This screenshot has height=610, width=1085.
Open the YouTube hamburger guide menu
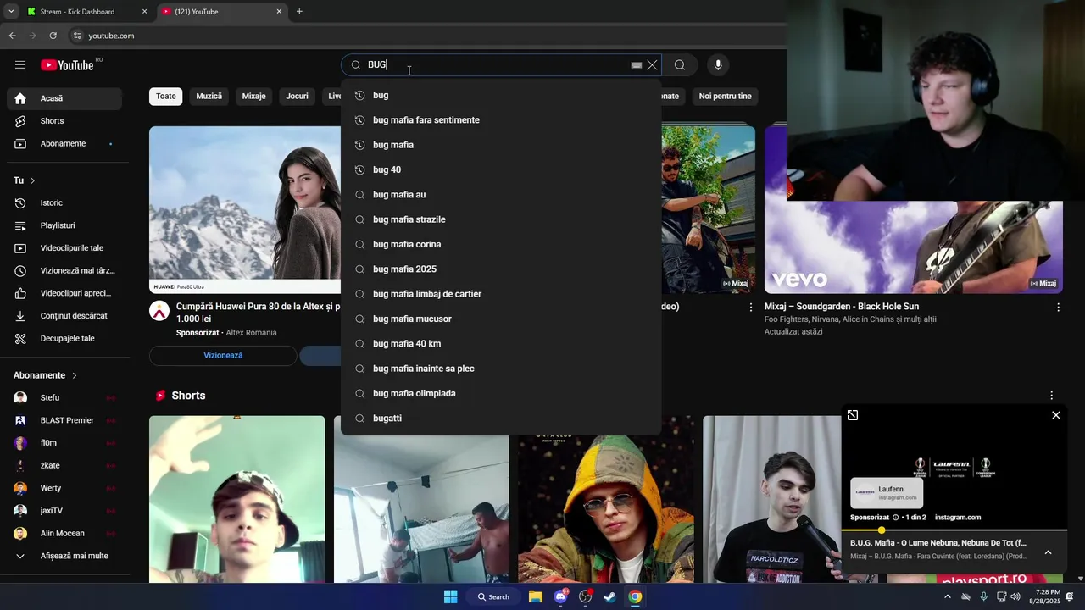click(20, 65)
